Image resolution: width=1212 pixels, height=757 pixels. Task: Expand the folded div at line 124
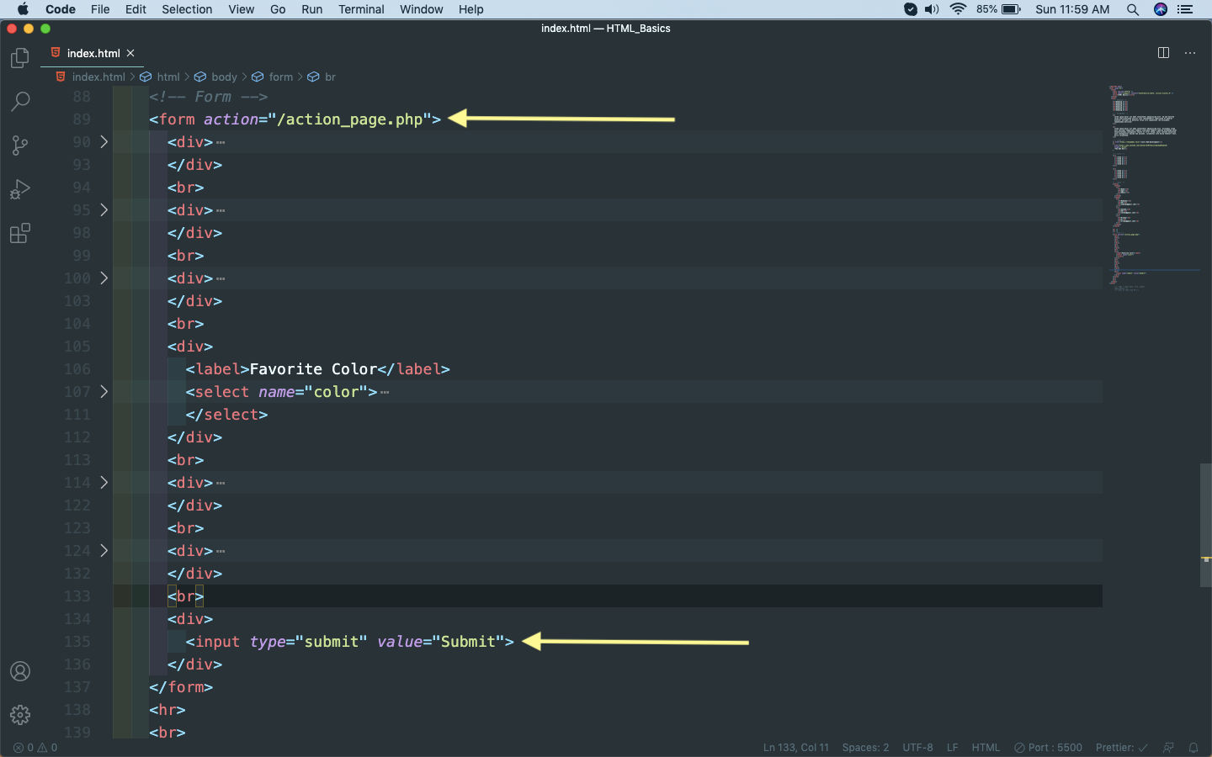coord(104,550)
